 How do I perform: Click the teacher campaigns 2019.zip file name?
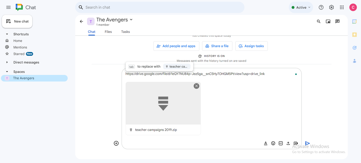pyautogui.click(x=156, y=130)
